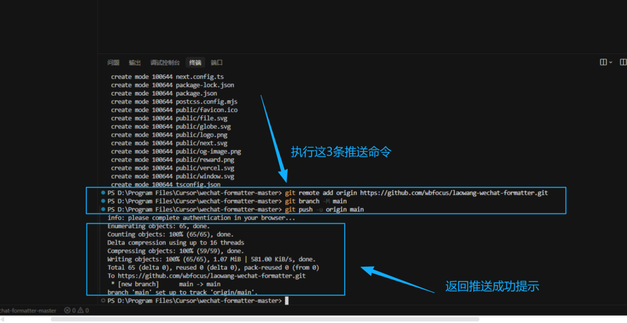
Task: Click the 'git push -u origin main' command text
Action: (x=325, y=210)
